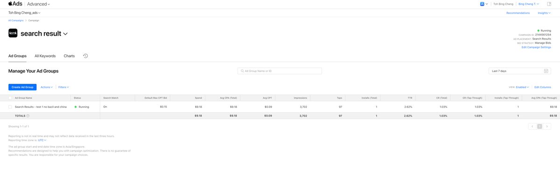
Task: Switch to the All Keywords tab
Action: (x=45, y=56)
